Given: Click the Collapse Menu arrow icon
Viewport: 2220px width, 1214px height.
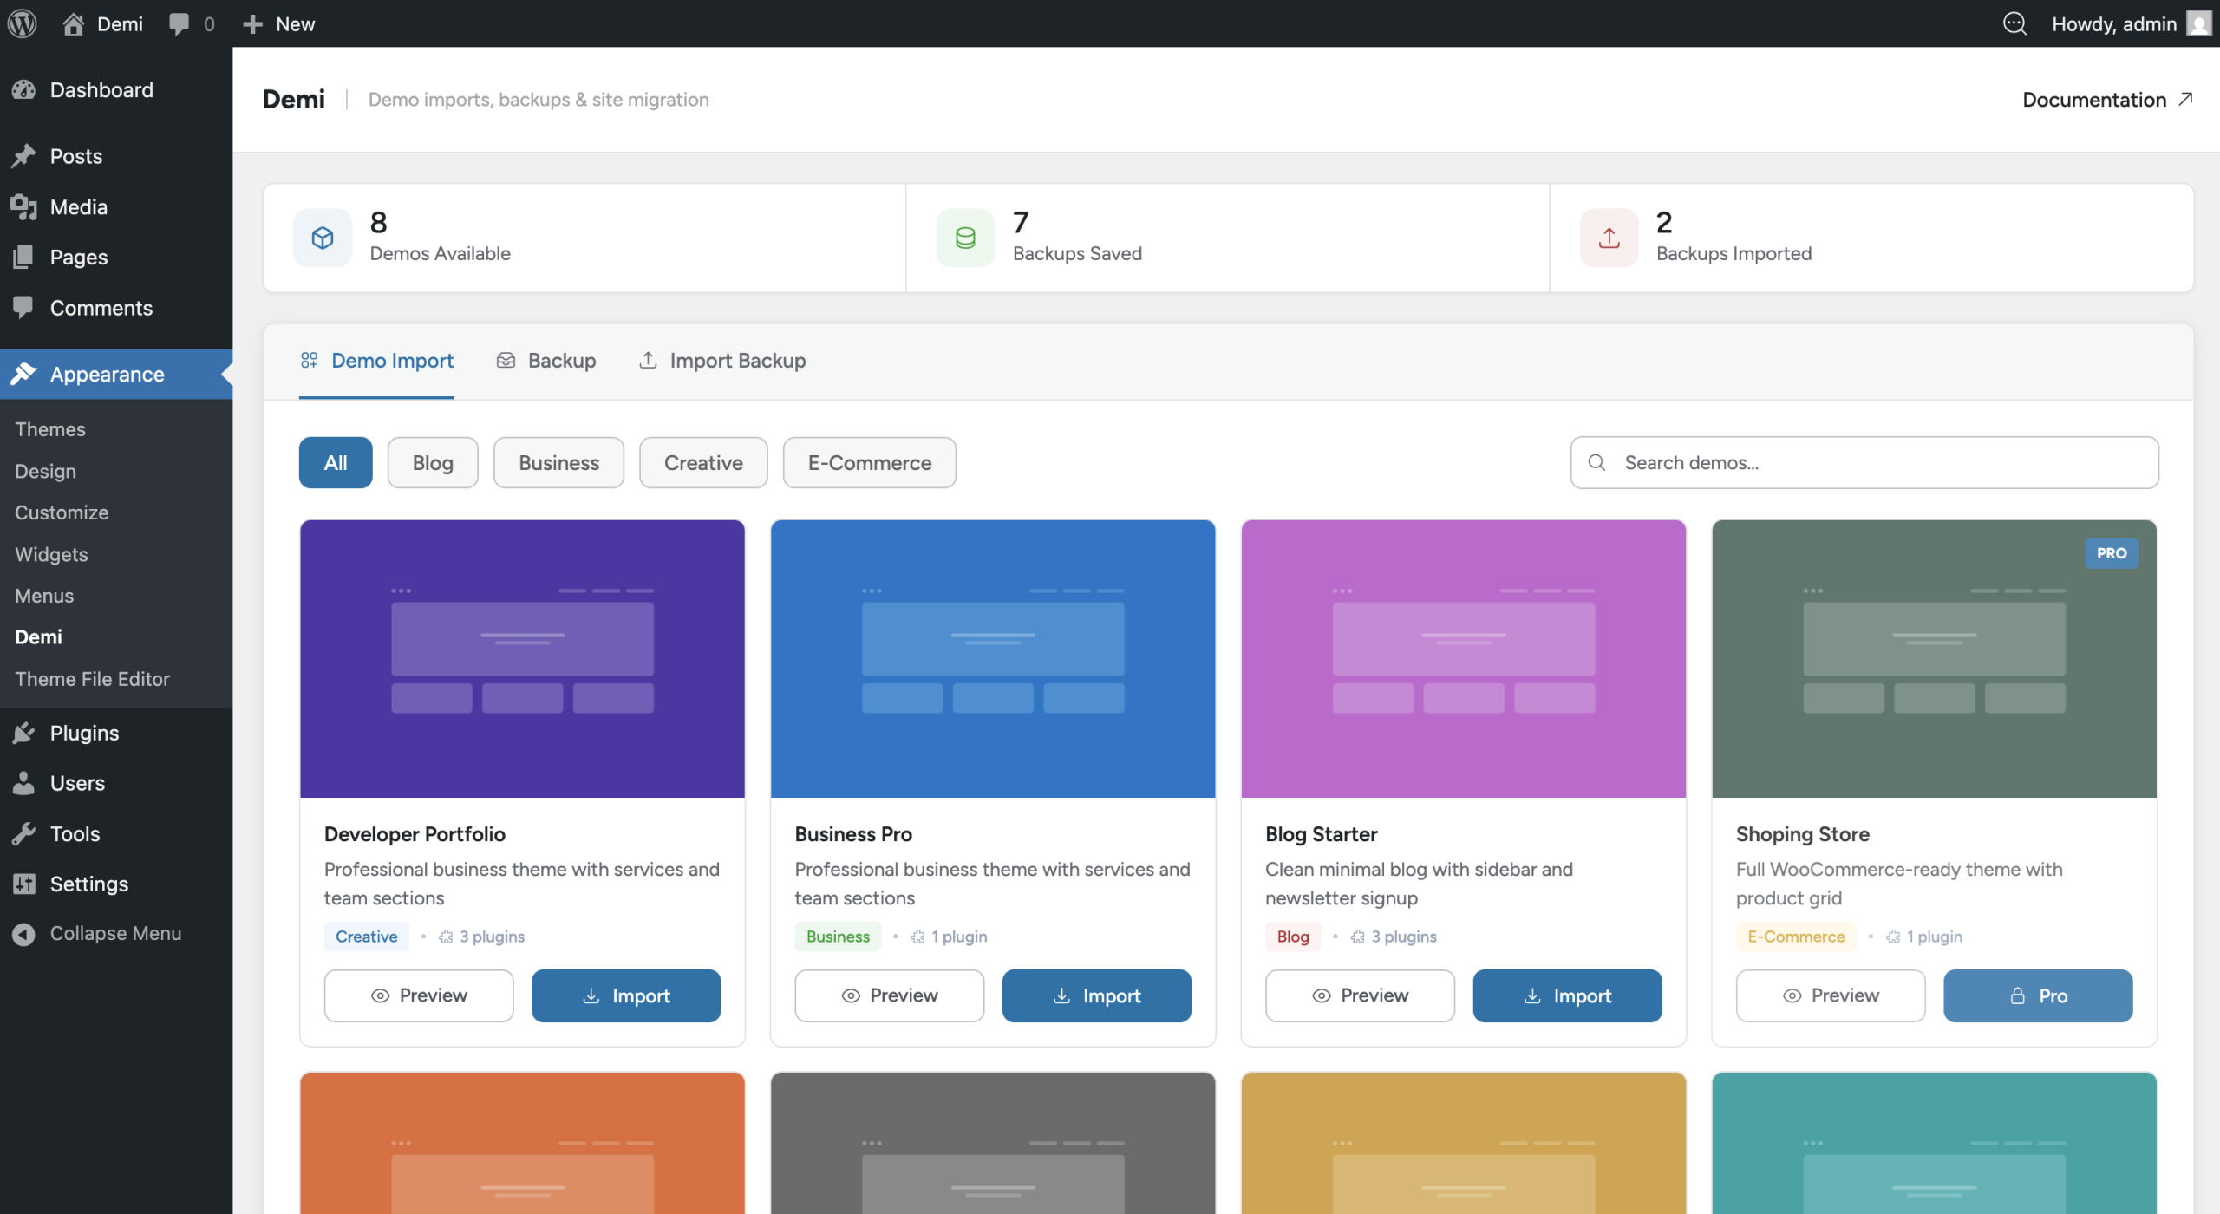Looking at the screenshot, I should pyautogui.click(x=24, y=934).
